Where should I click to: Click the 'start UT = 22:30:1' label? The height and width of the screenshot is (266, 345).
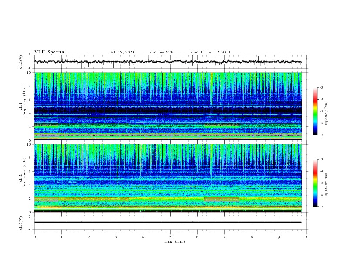(210, 52)
